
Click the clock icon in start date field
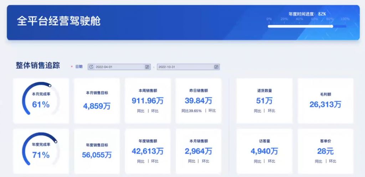click(x=91, y=67)
